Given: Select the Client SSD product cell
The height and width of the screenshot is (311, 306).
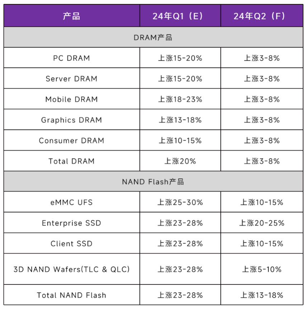Looking at the screenshot, I should coord(71,244).
